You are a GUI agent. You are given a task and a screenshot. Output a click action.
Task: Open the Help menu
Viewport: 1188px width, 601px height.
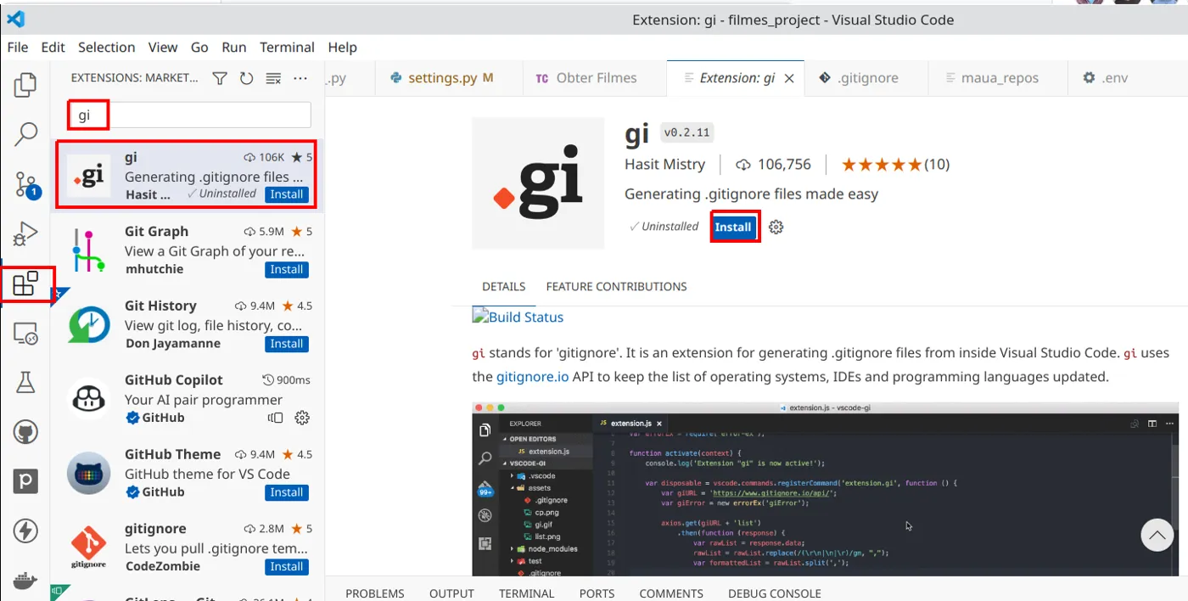tap(343, 48)
